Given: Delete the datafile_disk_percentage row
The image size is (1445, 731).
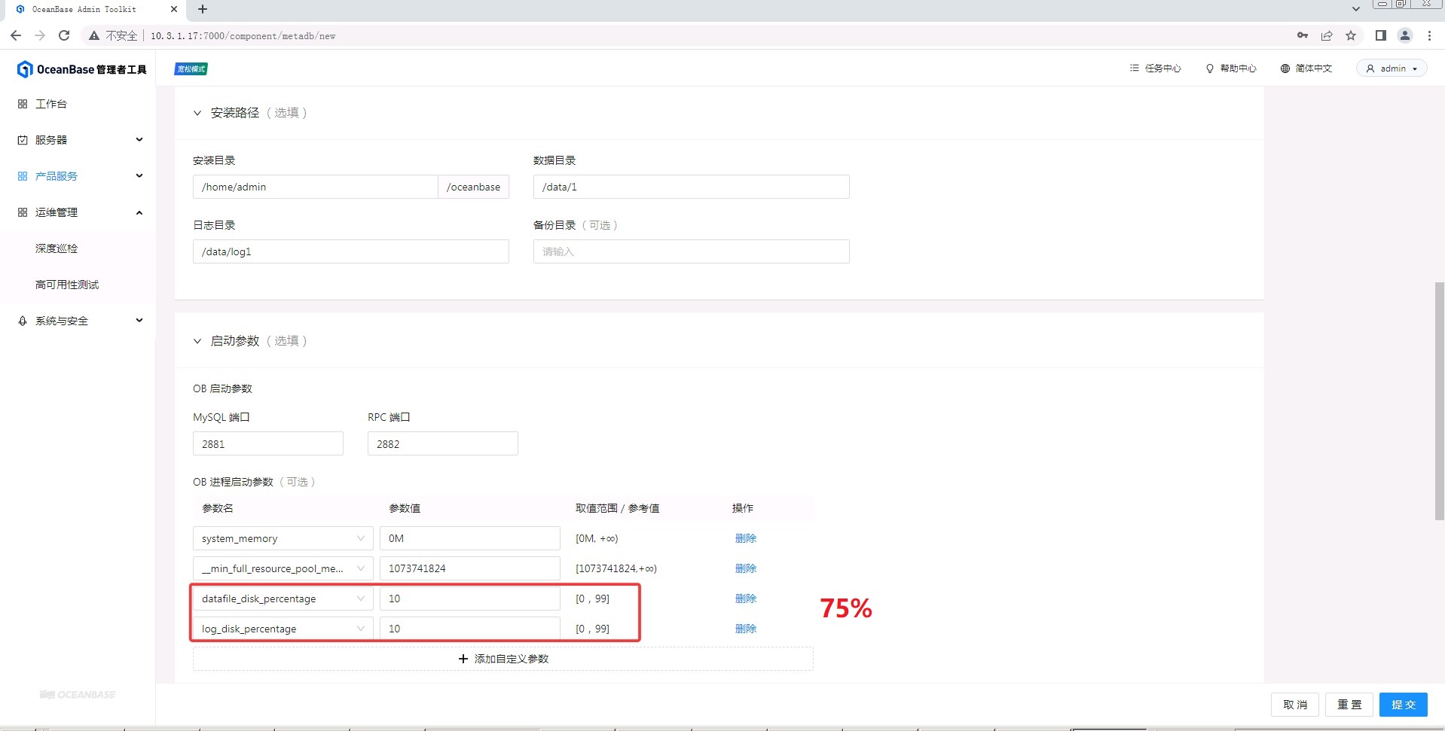Looking at the screenshot, I should [x=746, y=599].
